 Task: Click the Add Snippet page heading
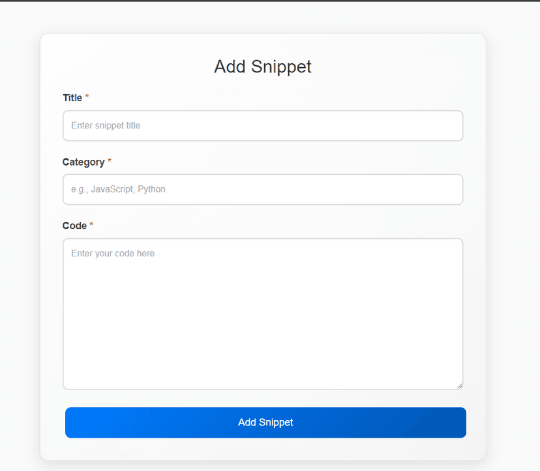[x=263, y=67]
